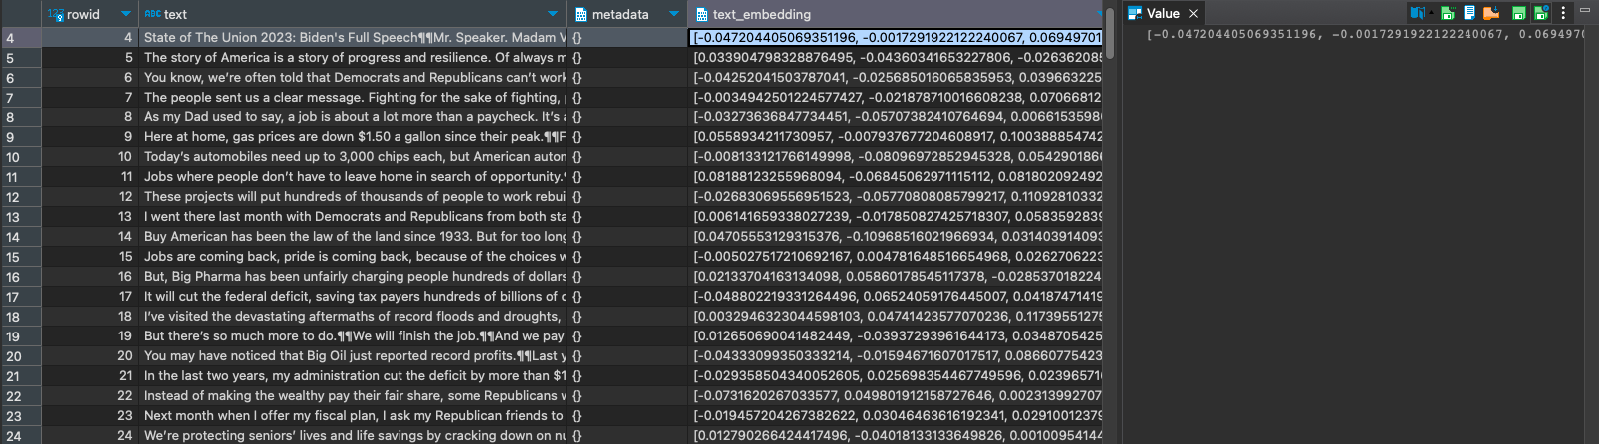Click the blue text document icon in Value toolbar
1599x444 pixels.
(1469, 13)
